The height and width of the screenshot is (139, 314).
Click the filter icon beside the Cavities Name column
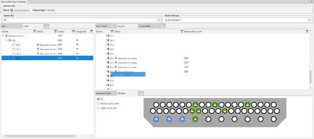click(x=112, y=31)
